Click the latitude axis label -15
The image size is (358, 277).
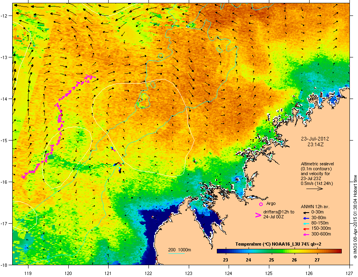[4, 140]
